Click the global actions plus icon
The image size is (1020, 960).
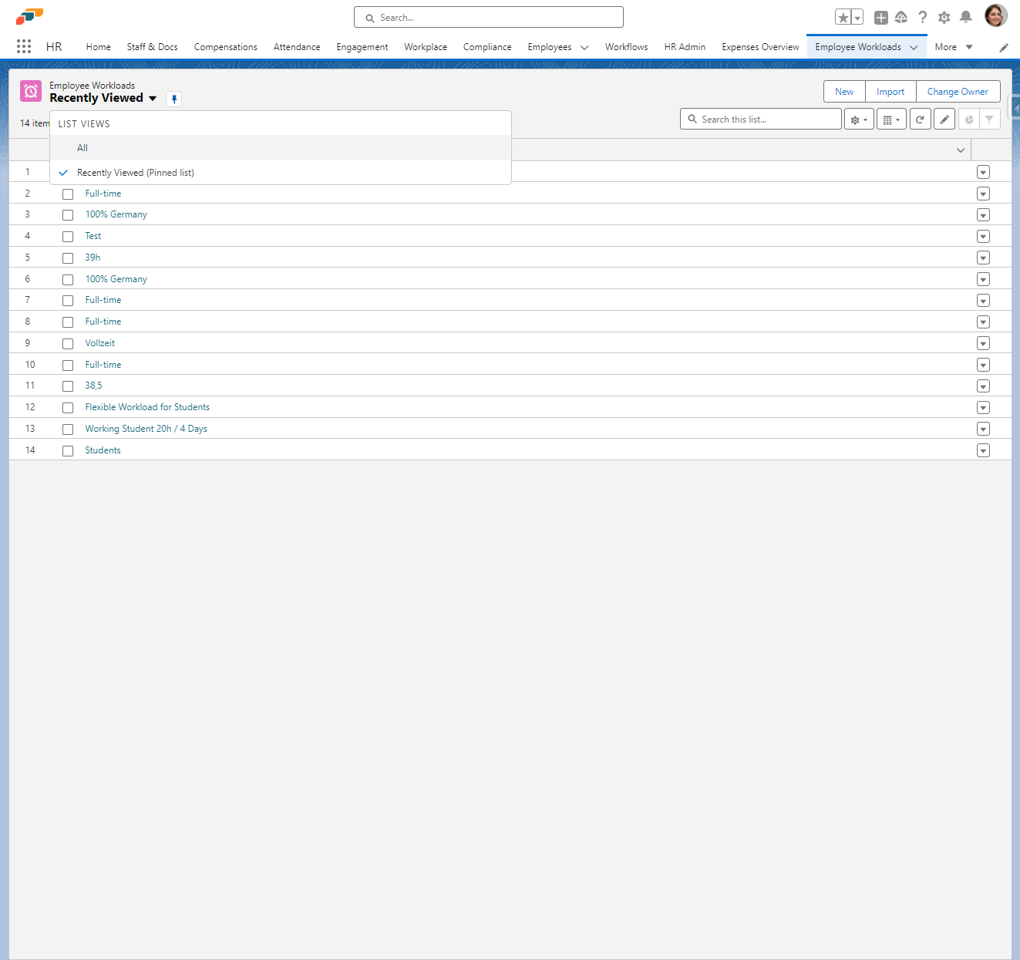(880, 17)
